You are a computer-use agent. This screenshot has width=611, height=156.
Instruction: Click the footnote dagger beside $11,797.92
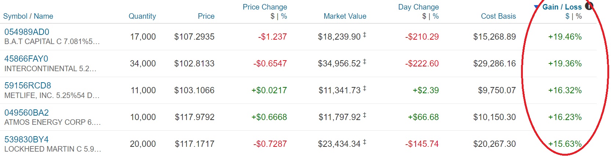[x=365, y=115]
